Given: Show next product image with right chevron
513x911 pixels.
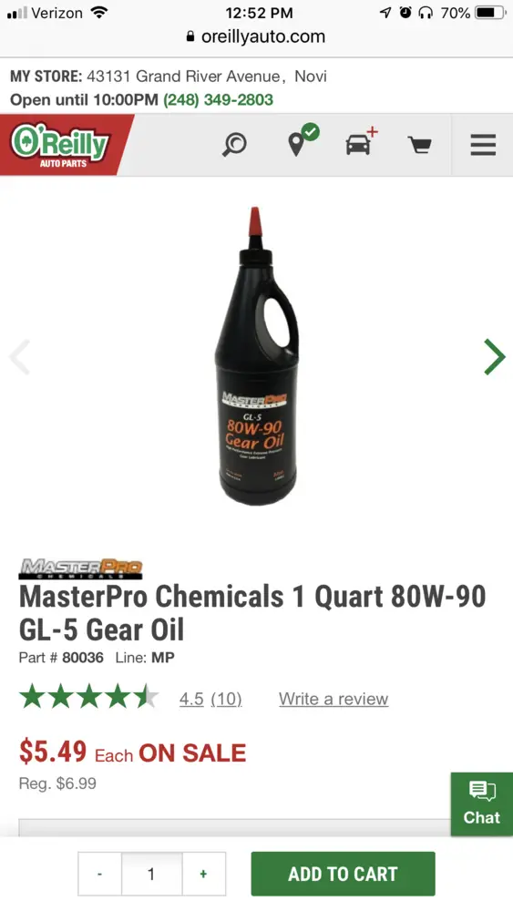Looking at the screenshot, I should [495, 357].
